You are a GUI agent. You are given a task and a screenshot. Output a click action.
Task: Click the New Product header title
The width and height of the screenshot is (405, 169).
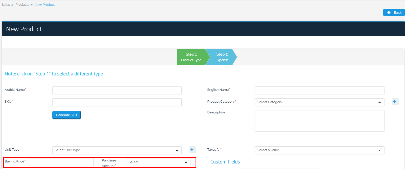click(x=24, y=29)
